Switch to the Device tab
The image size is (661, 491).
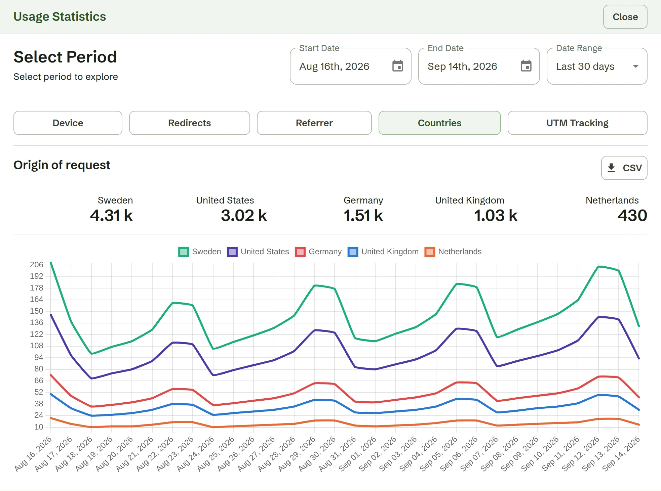68,123
